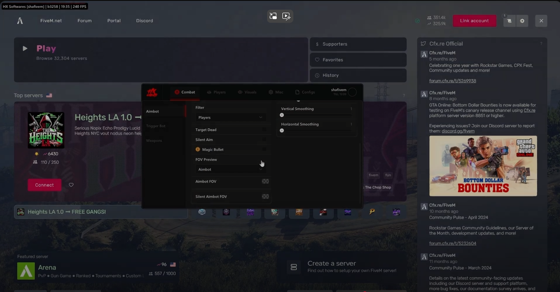Favorite Heights LA server with heart icon
This screenshot has width=560, height=292.
point(71,185)
